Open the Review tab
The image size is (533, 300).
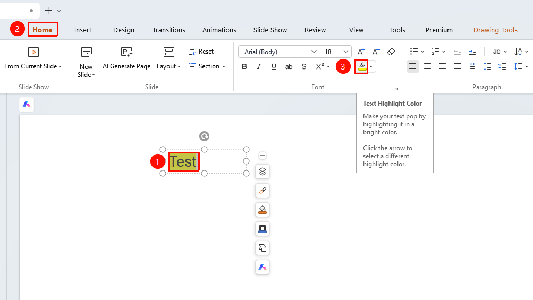click(x=315, y=30)
